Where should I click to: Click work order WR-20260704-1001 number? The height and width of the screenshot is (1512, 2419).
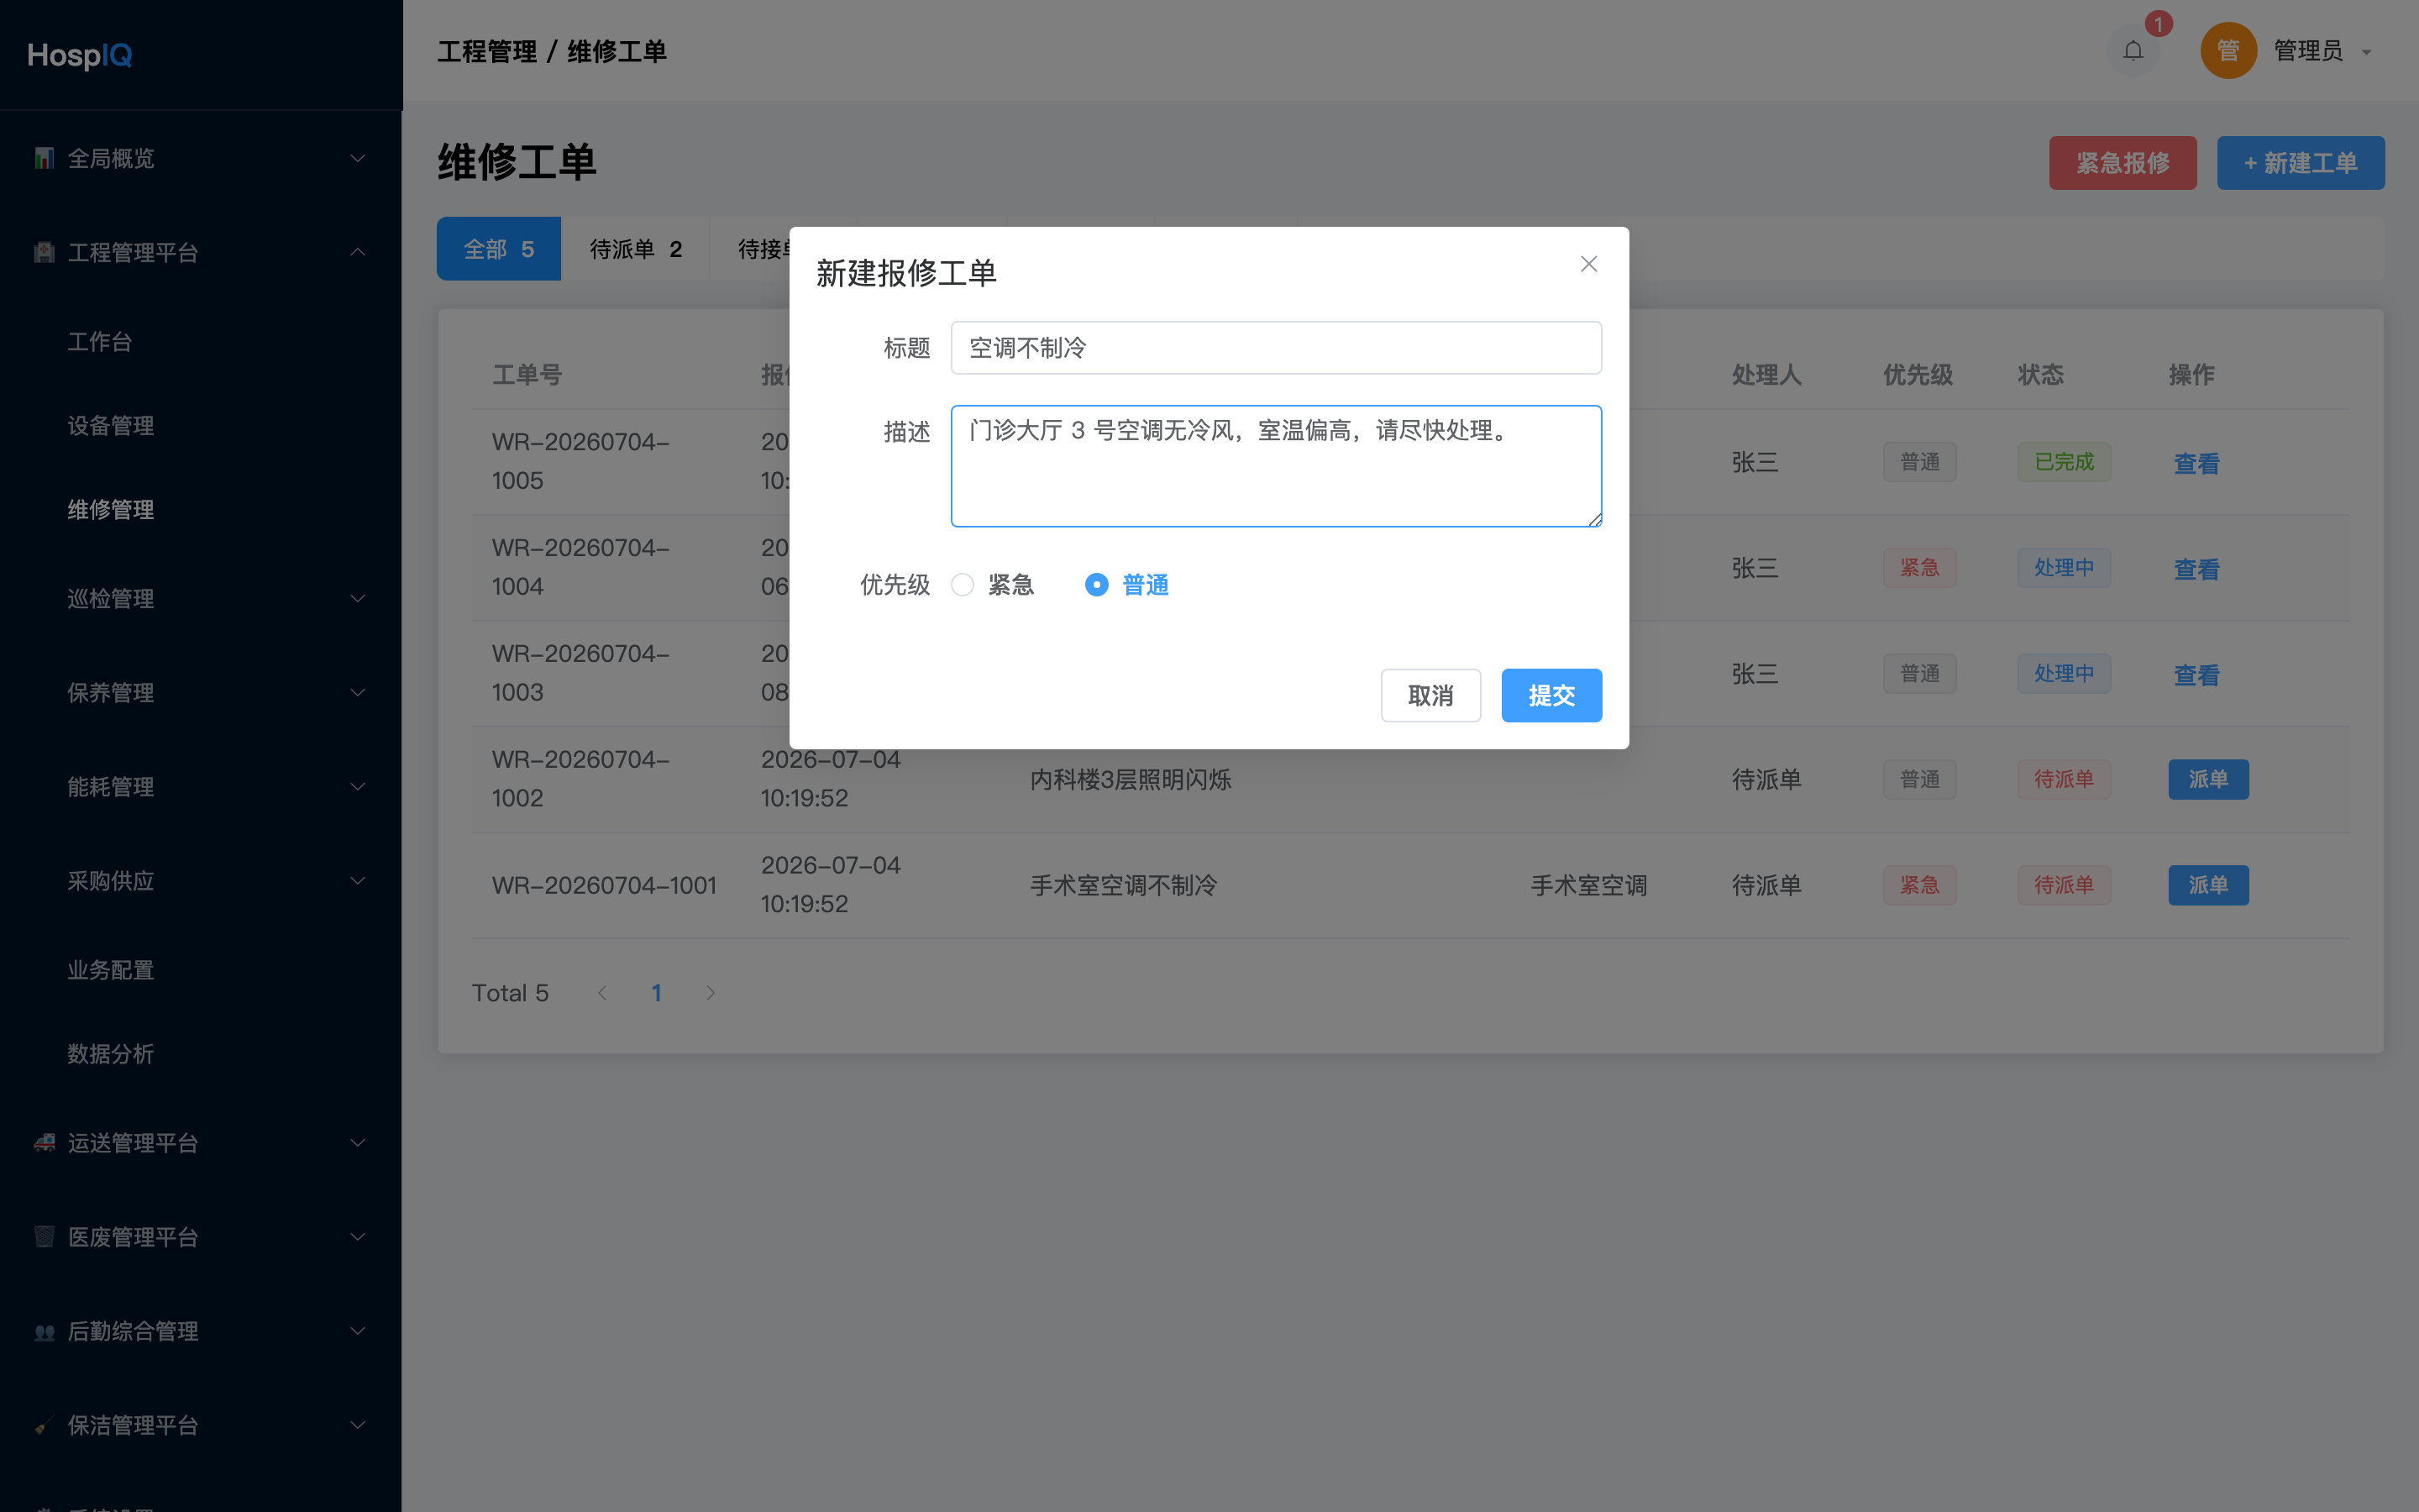(604, 885)
